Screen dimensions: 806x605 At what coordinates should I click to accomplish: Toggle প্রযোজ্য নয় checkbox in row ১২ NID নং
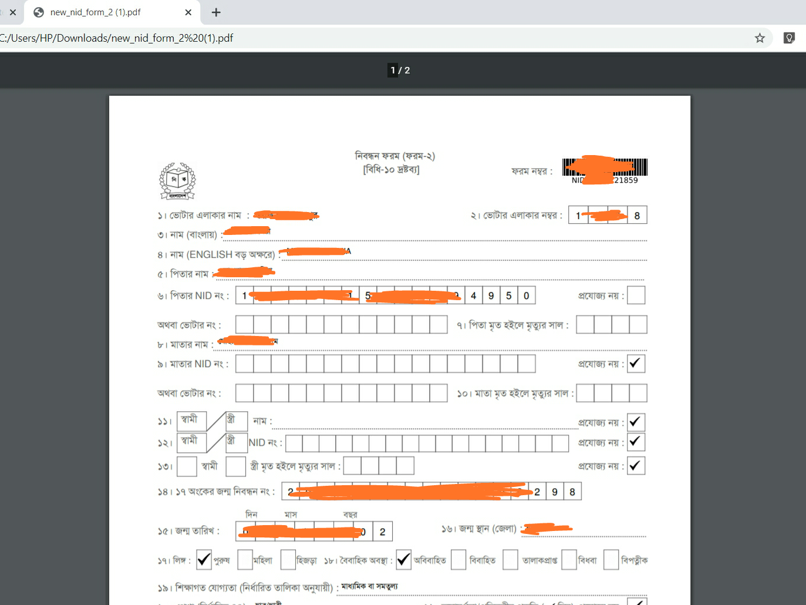636,442
